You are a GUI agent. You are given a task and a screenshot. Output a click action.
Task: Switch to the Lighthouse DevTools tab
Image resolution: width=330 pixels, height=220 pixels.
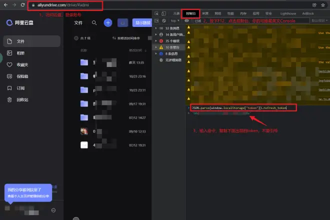[x=288, y=13]
